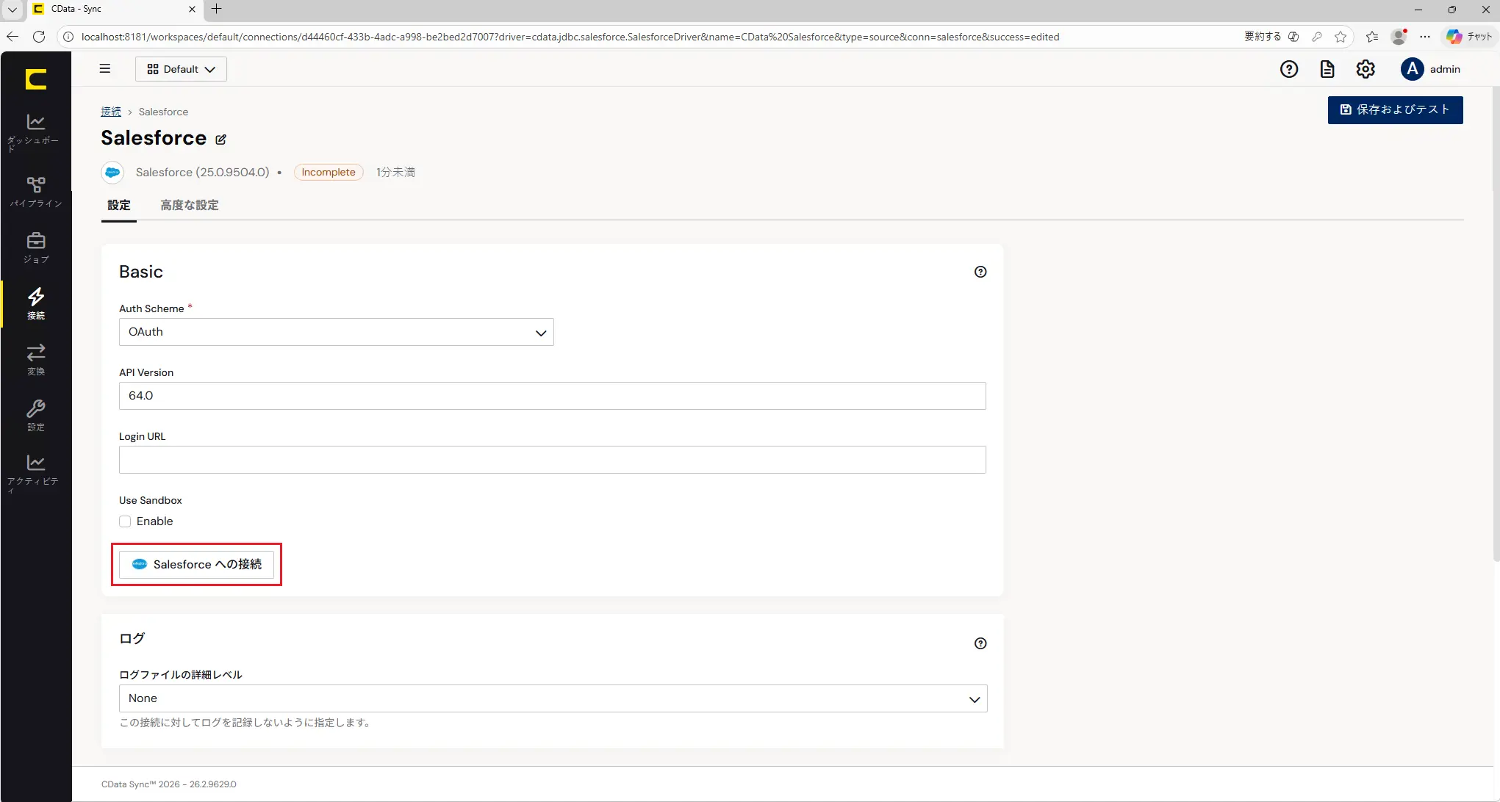This screenshot has height=802, width=1500.
Task: Click the 1分未満 timestamp text
Action: (396, 172)
